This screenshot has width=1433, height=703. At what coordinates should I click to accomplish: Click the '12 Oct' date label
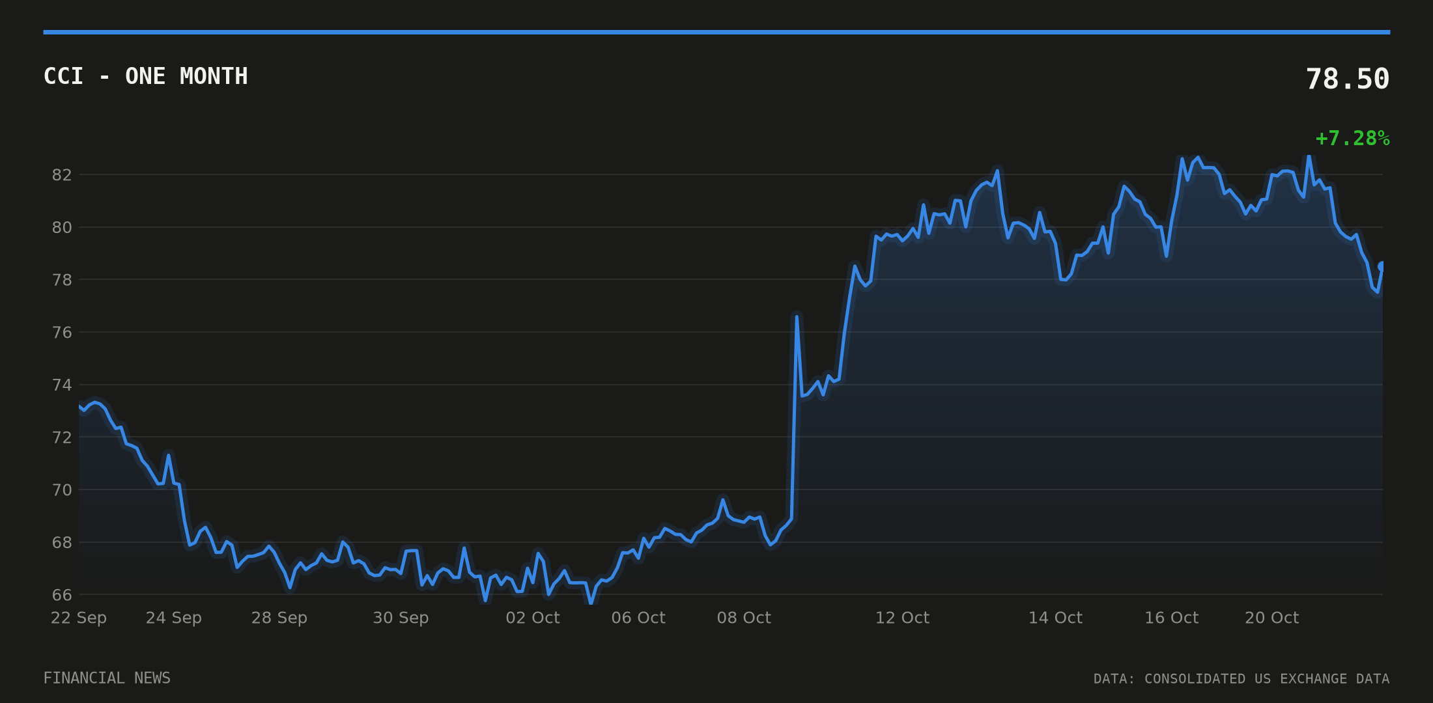coord(902,618)
